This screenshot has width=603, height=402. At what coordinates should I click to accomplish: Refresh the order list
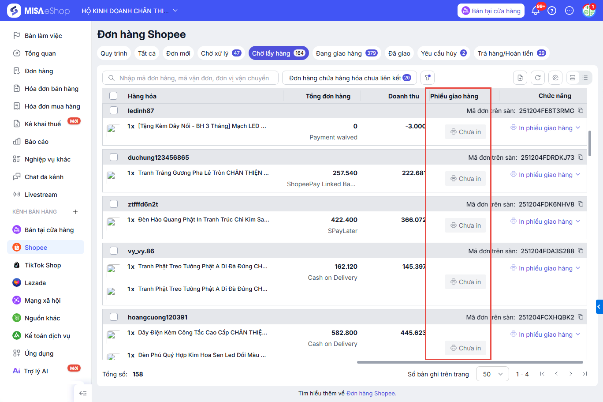[538, 78]
